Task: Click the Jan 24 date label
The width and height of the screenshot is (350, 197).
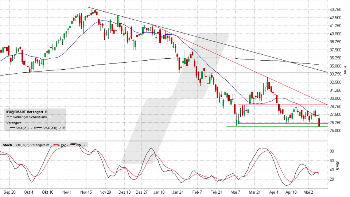Action: (x=178, y=192)
